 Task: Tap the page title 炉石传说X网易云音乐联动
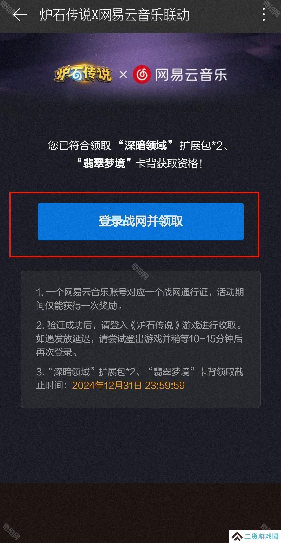pyautogui.click(x=114, y=15)
